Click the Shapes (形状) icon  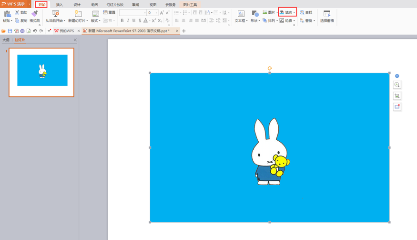(x=255, y=14)
